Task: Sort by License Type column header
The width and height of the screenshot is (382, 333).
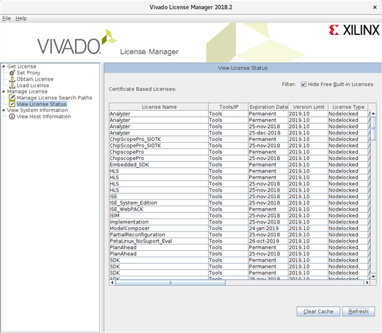Action: 348,107
